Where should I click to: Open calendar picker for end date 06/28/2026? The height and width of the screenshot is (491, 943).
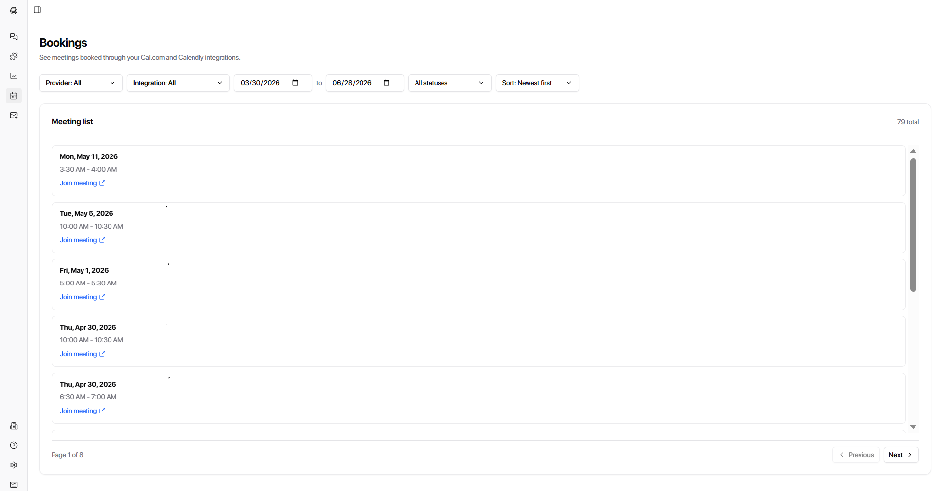387,83
